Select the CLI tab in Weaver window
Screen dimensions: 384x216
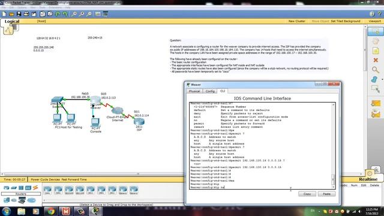[x=223, y=91]
